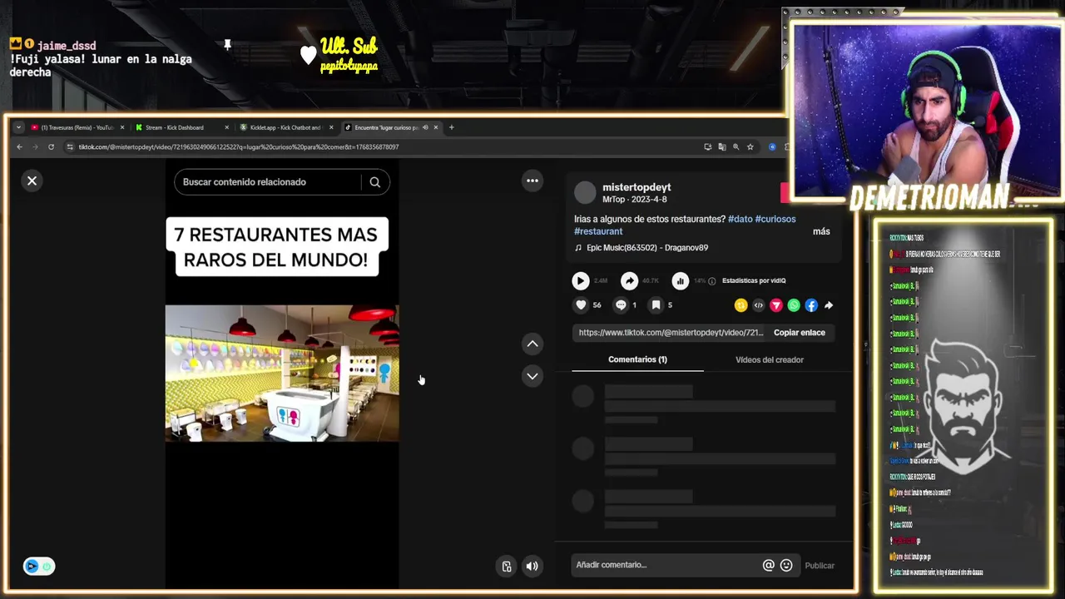Image resolution: width=1065 pixels, height=599 pixels.
Task: Open the three-dots more options menu
Action: click(532, 181)
